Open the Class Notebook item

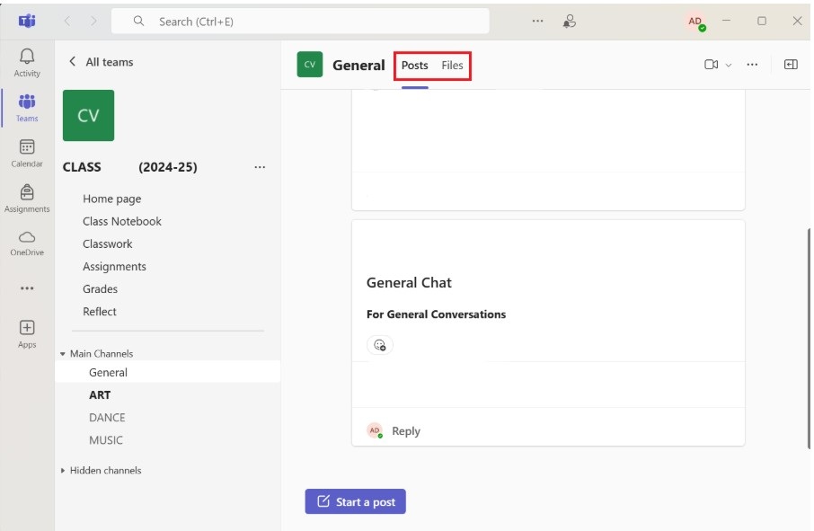[x=122, y=221]
